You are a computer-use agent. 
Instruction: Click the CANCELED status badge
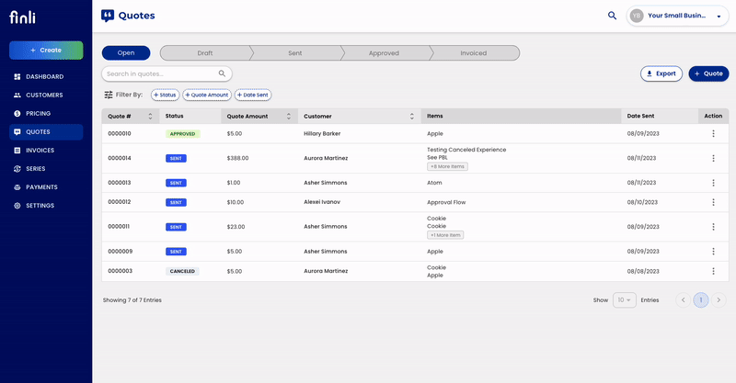182,271
